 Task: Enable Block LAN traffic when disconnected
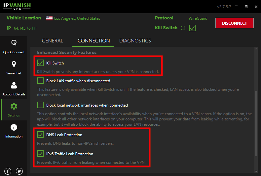[40, 81]
